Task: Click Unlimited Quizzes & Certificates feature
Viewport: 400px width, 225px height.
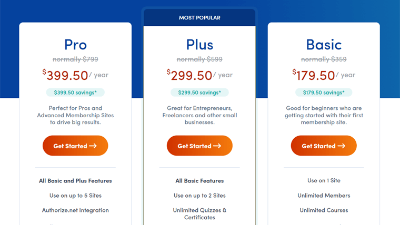Action: point(199,214)
